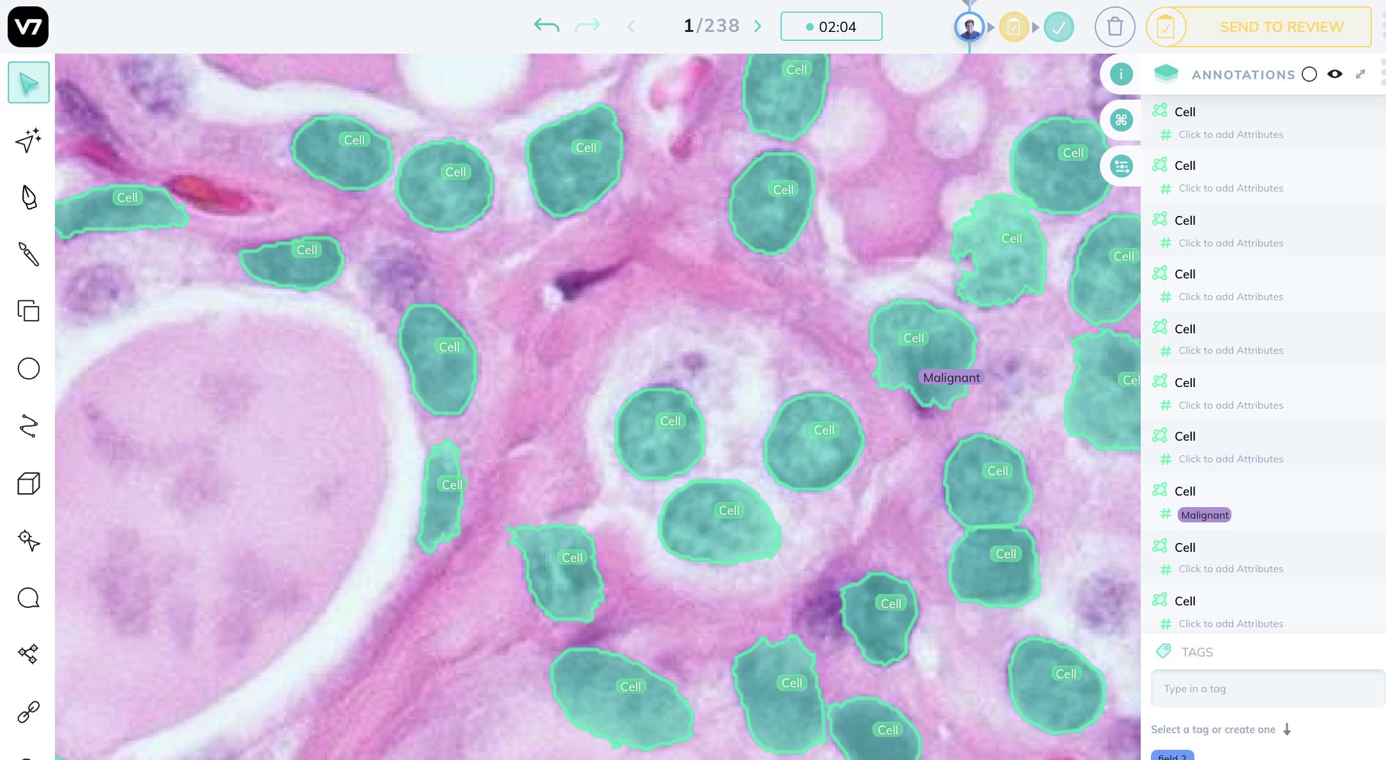1386x760 pixels.
Task: Select the comment/speech bubble tool
Action: (x=27, y=597)
